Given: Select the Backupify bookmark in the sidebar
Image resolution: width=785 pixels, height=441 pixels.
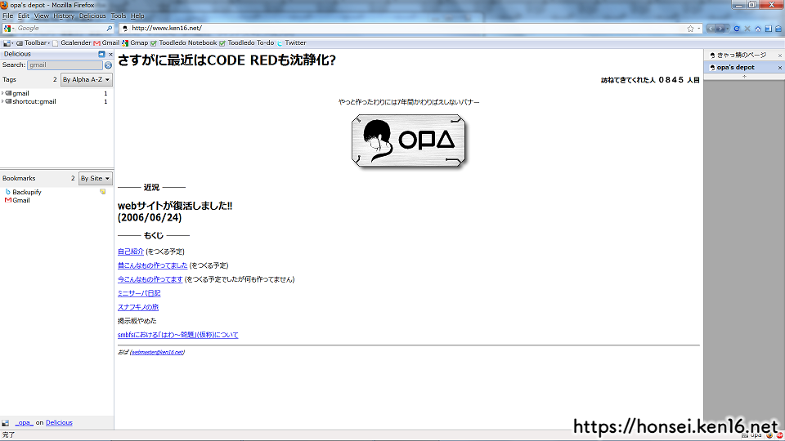Looking at the screenshot, I should [x=26, y=192].
